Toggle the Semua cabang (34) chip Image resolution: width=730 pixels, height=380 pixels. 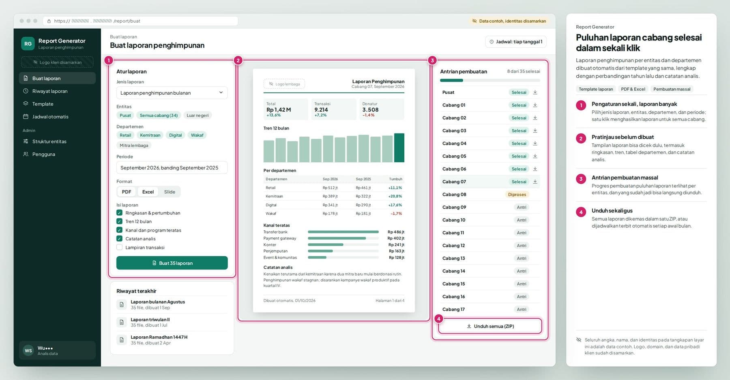(x=159, y=115)
